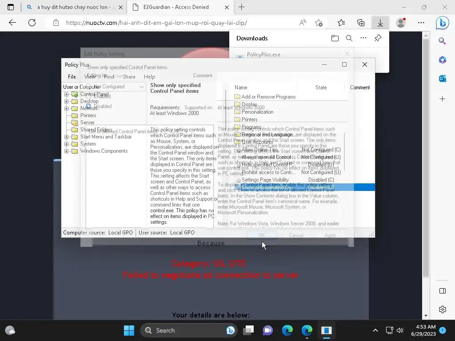Open the Microsoft 365 sidebar icon
The height and width of the screenshot is (341, 455).
click(x=442, y=60)
